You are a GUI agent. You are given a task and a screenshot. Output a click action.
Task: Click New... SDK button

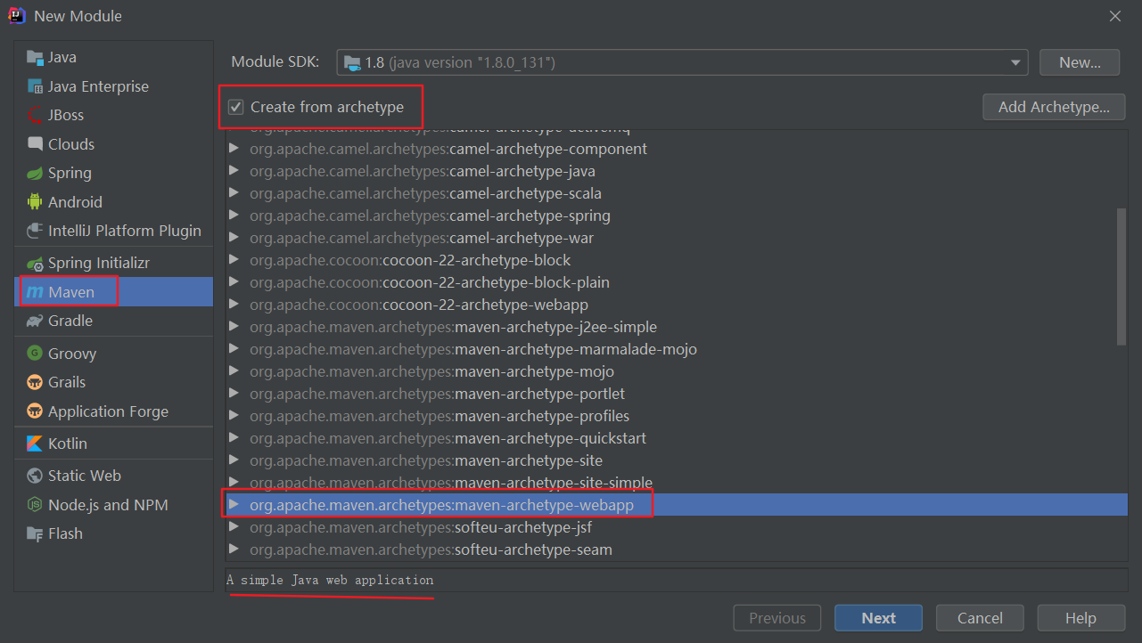click(1080, 62)
